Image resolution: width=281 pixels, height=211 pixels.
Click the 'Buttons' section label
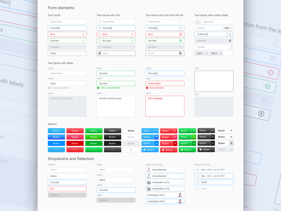tap(52, 124)
